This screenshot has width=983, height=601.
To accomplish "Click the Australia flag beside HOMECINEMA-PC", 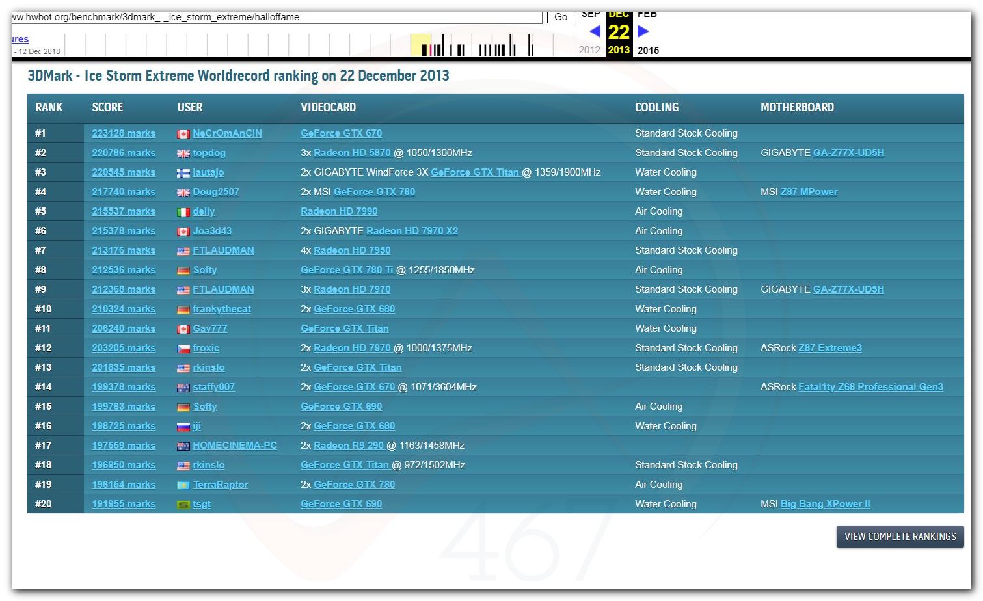I will (x=183, y=446).
